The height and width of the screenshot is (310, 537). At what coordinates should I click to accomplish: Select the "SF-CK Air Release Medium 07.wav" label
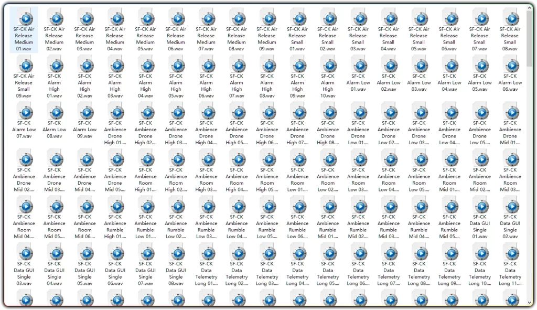(206, 39)
